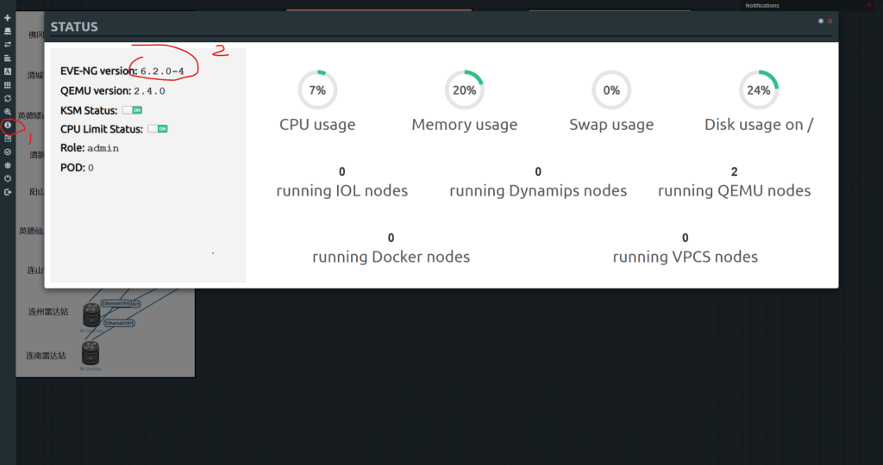The width and height of the screenshot is (883, 465).
Task: Click the magnifier zoom icon in sidebar
Action: (8, 112)
